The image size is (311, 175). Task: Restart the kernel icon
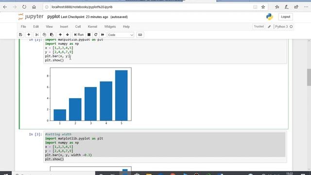coord(96,35)
